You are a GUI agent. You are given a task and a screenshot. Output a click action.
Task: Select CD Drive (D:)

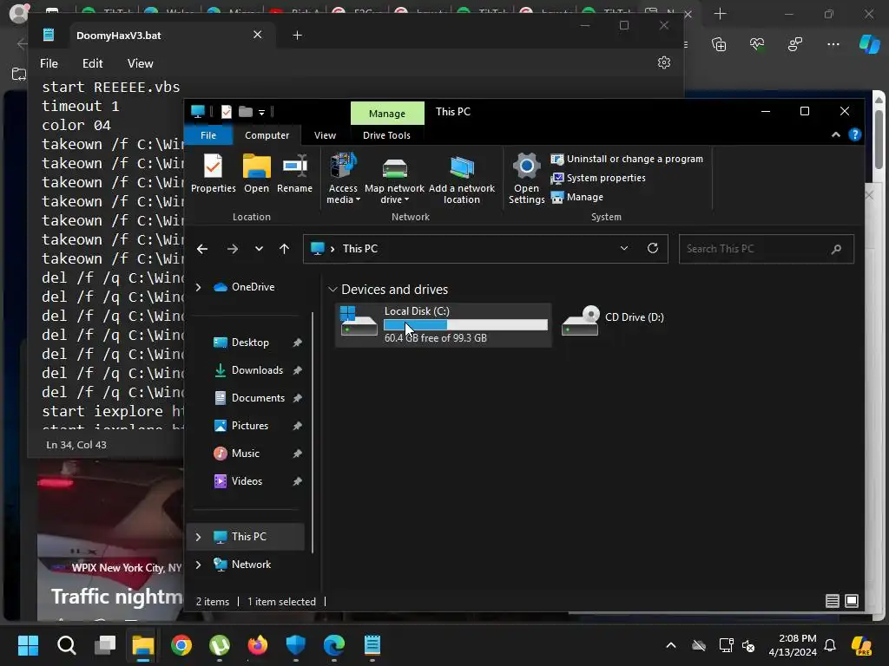coord(614,320)
